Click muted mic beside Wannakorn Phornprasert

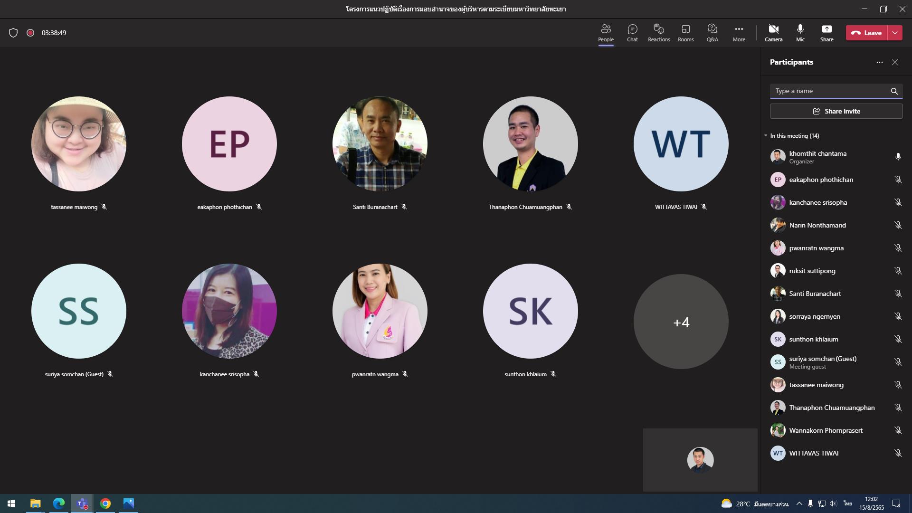click(898, 430)
